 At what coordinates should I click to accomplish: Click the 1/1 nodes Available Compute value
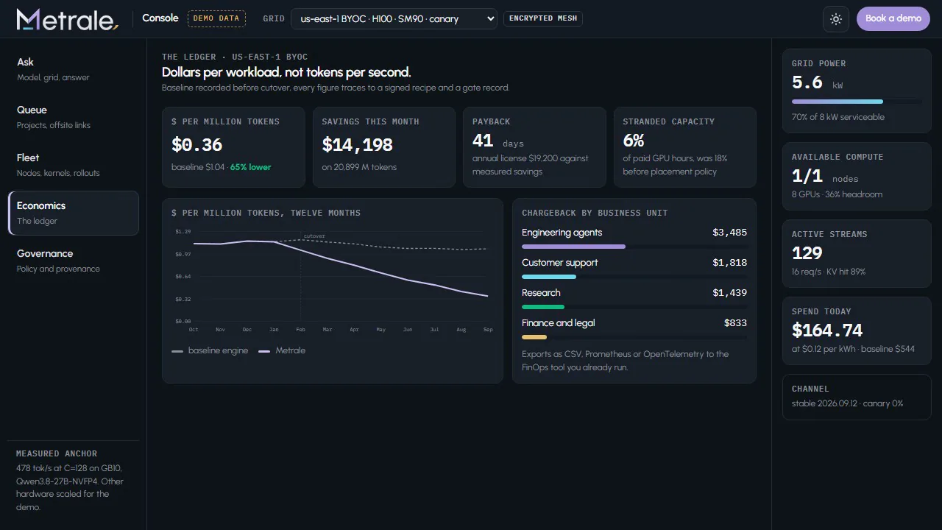pyautogui.click(x=825, y=177)
